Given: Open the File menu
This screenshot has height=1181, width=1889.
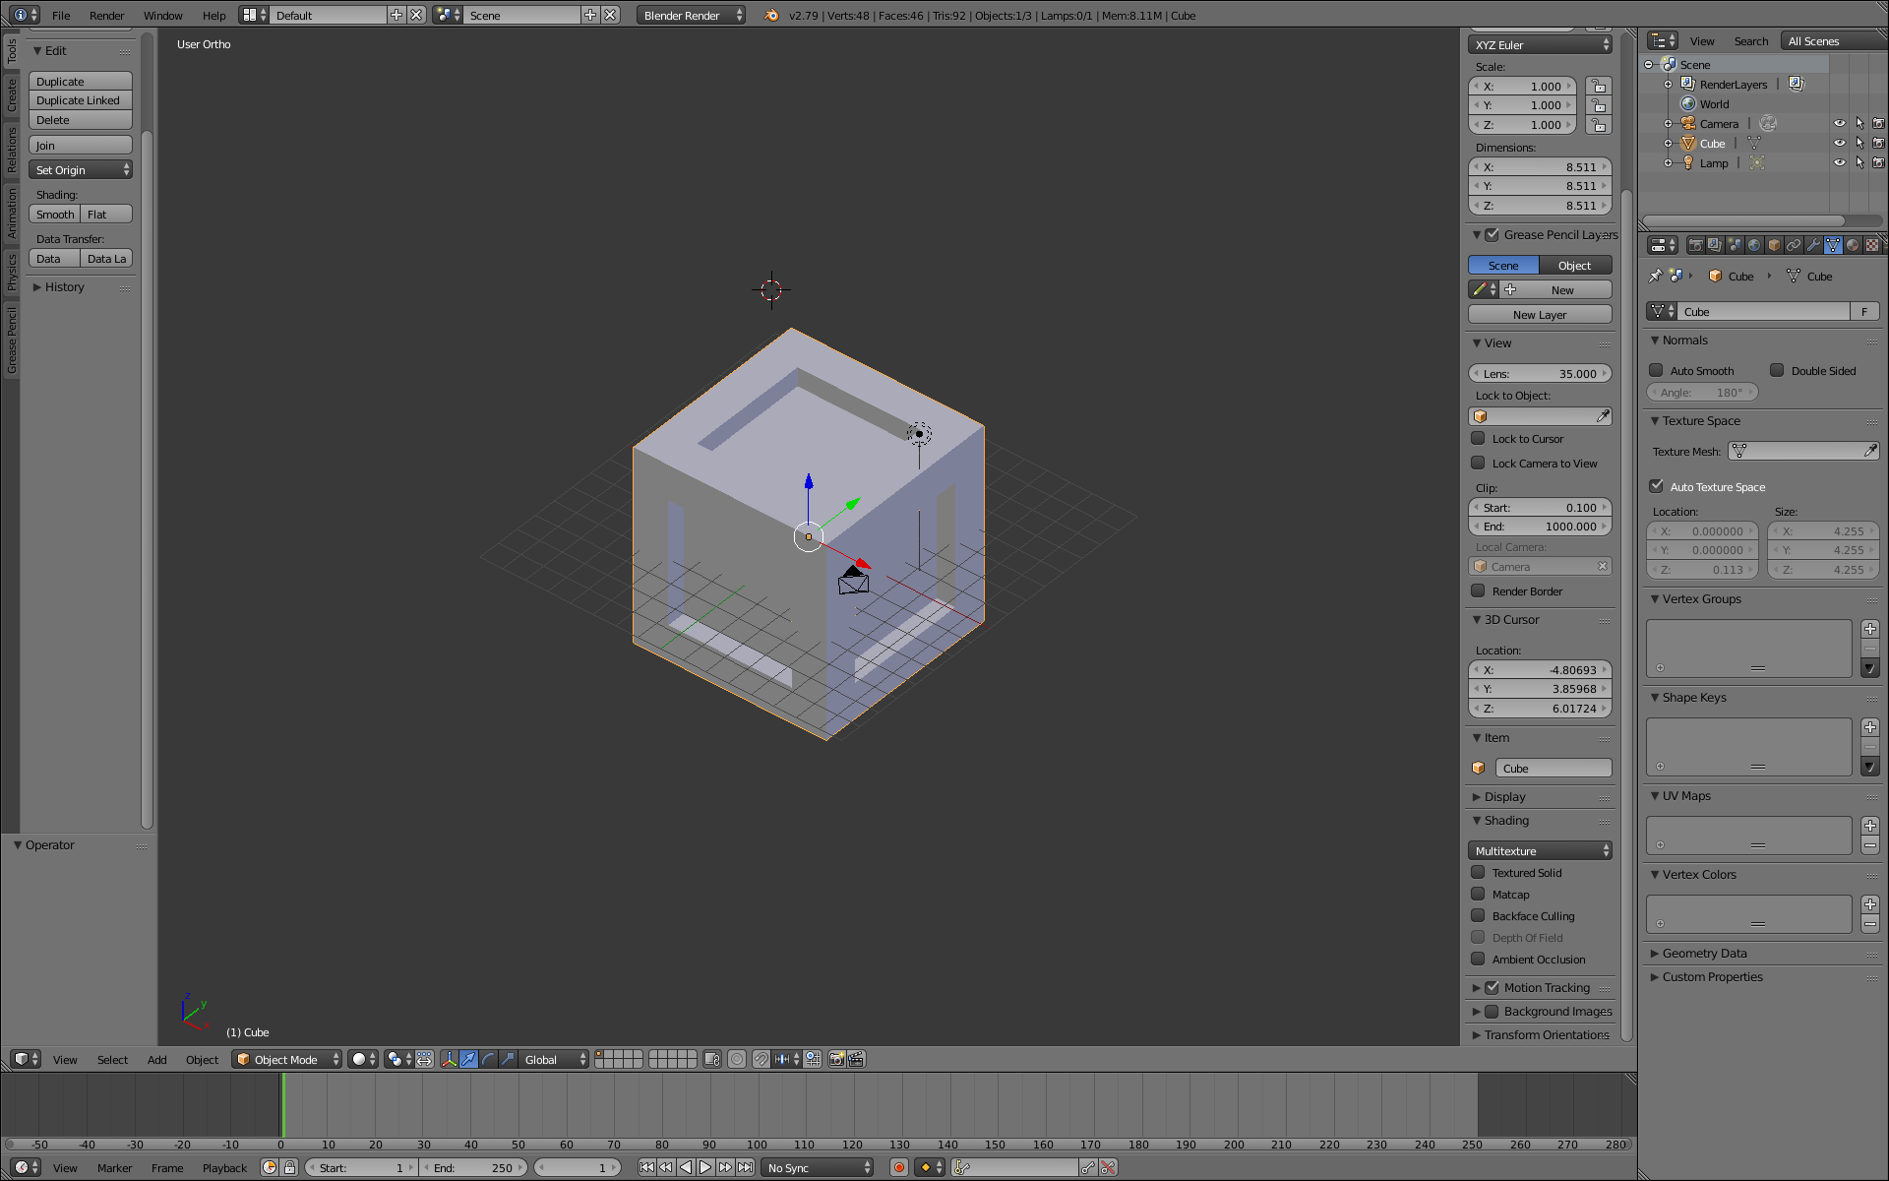Looking at the screenshot, I should (61, 15).
